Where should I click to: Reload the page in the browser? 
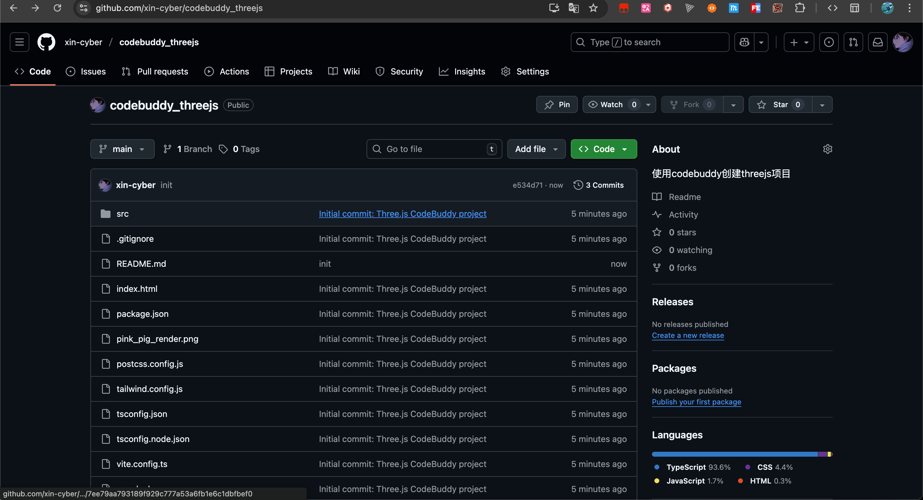coord(57,8)
